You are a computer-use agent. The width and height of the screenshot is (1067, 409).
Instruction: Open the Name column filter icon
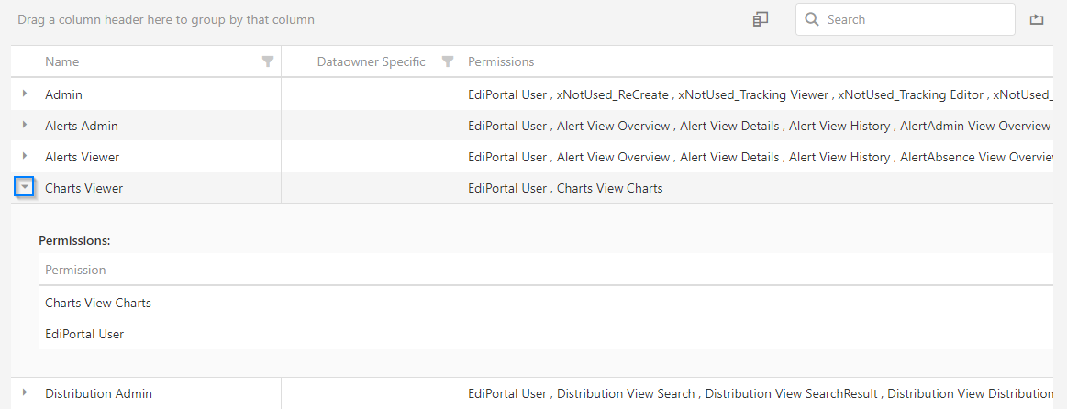click(268, 61)
